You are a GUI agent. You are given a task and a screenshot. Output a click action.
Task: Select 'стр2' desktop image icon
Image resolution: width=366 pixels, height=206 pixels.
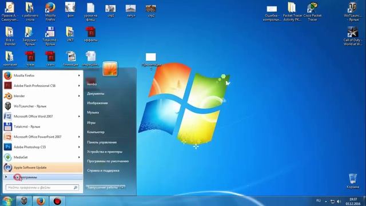[151, 11]
